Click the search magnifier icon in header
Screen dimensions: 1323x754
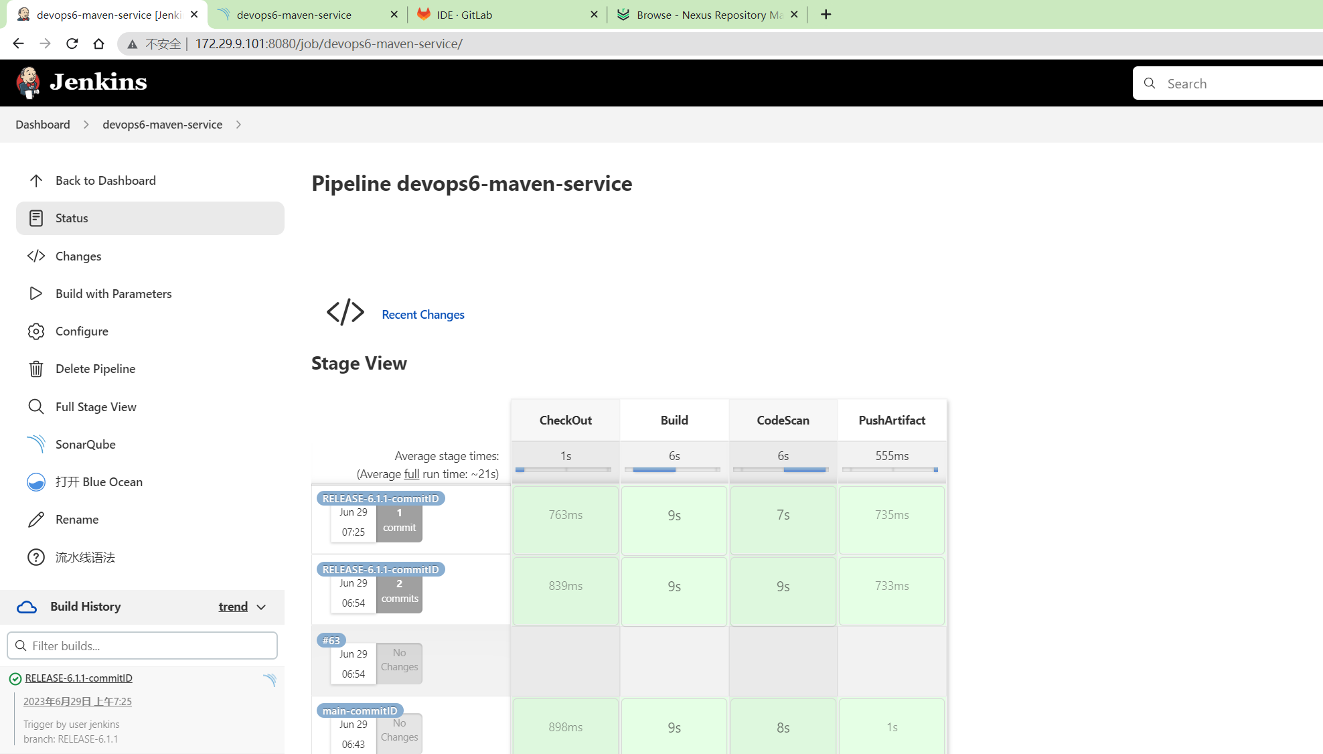click(x=1150, y=83)
